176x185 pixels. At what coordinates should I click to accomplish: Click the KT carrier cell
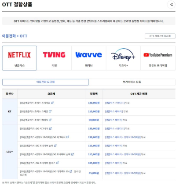[10, 111]
